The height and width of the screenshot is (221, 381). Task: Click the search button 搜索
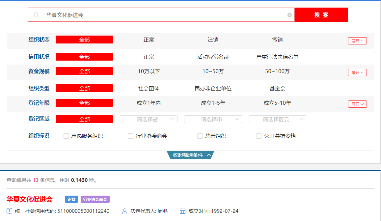pos(321,14)
